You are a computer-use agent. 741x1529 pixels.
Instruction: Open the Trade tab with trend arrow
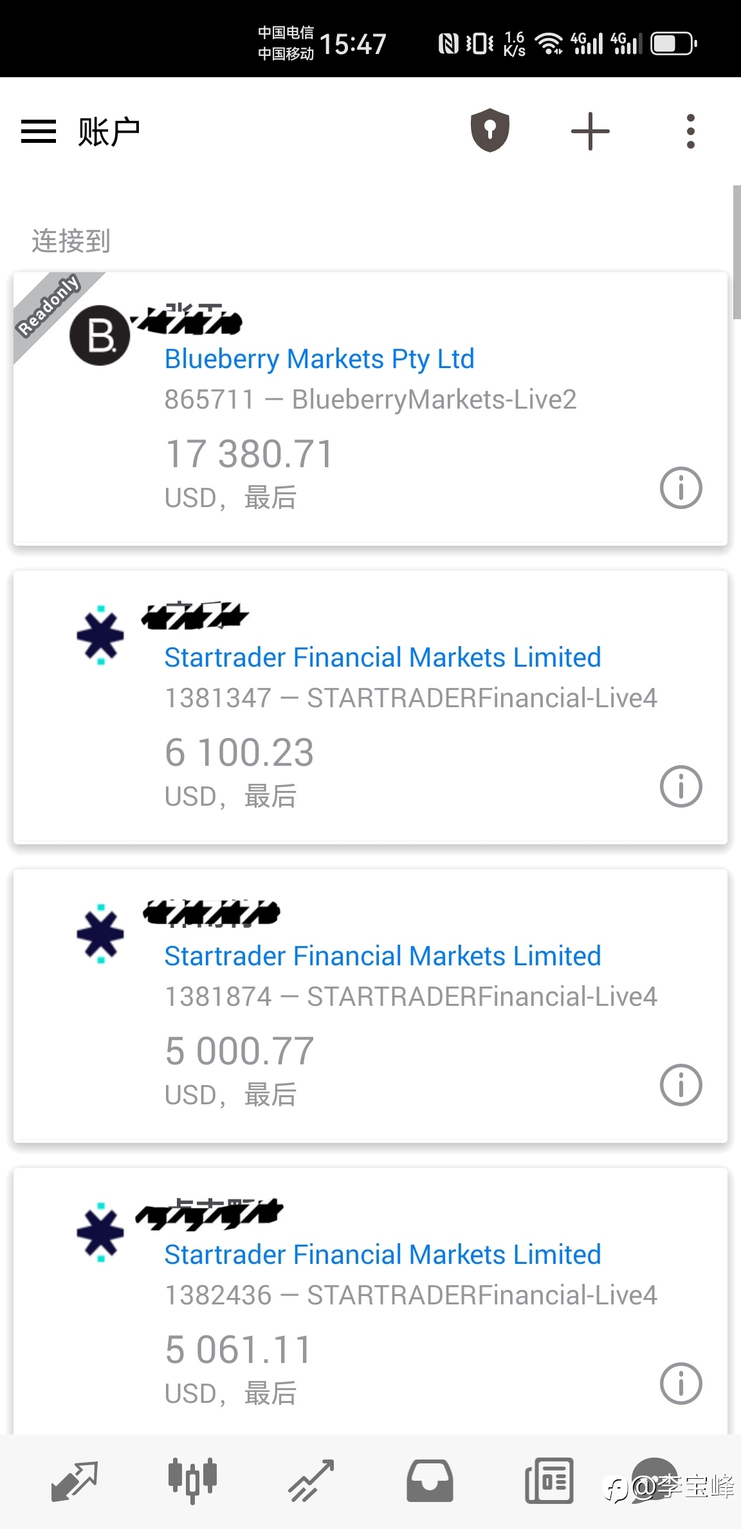point(311,1481)
